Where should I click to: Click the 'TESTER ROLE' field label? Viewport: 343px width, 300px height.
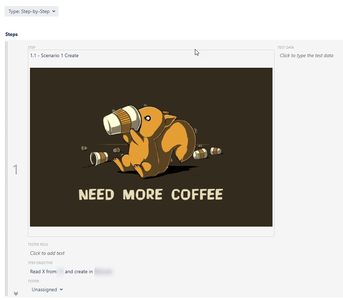(x=38, y=244)
